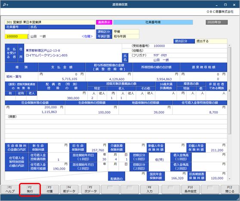The width and height of the screenshot is (240, 201).
Task: Open the lookup handle beside employee number
Action: pos(28,37)
